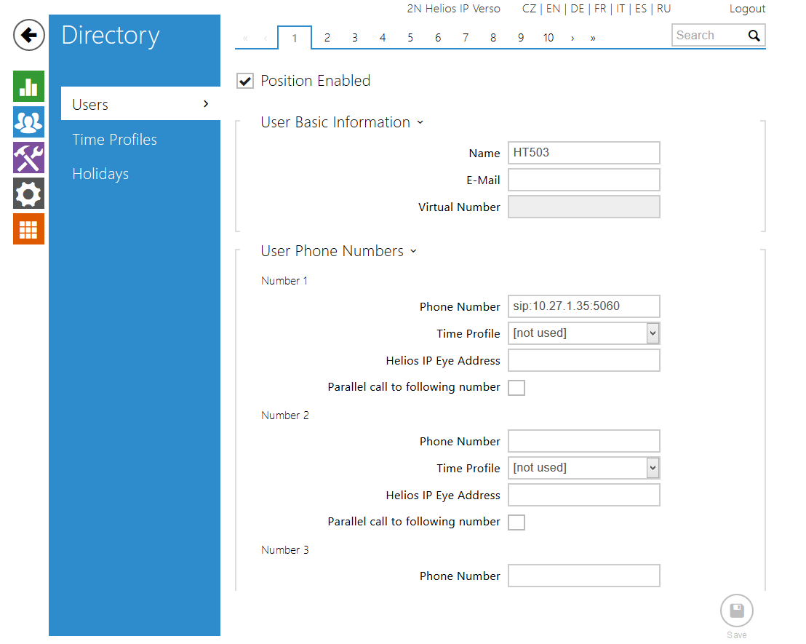Uncheck the Position Enabled checkbox

click(x=245, y=82)
